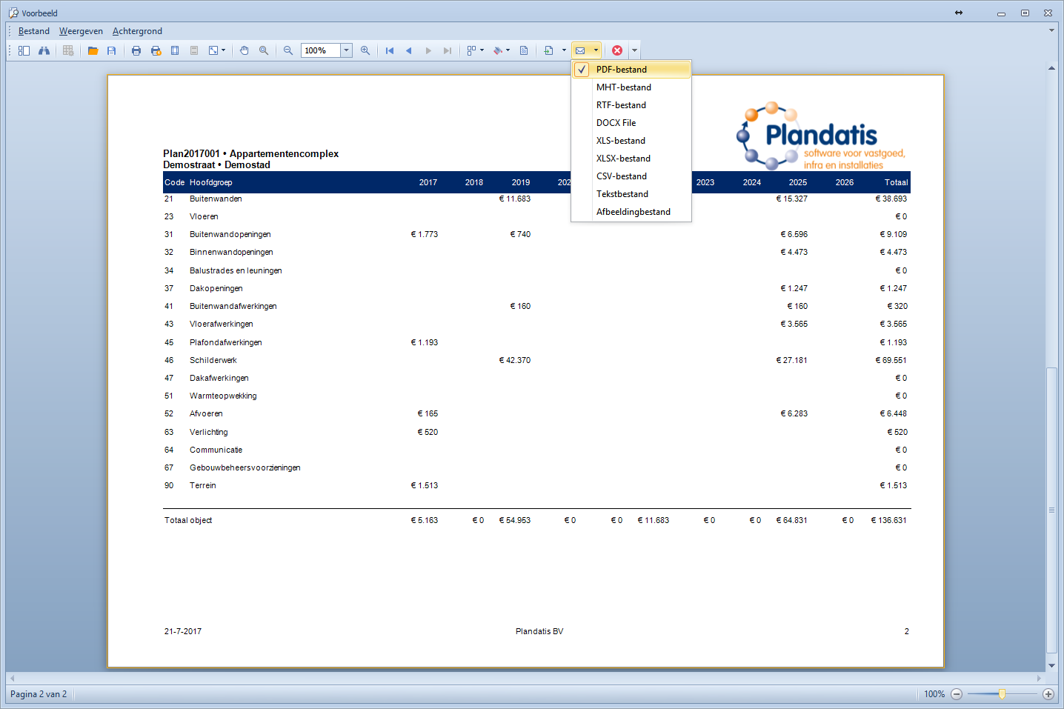Click the customize grid settings icon
Image resolution: width=1064 pixels, height=709 pixels.
(x=68, y=50)
